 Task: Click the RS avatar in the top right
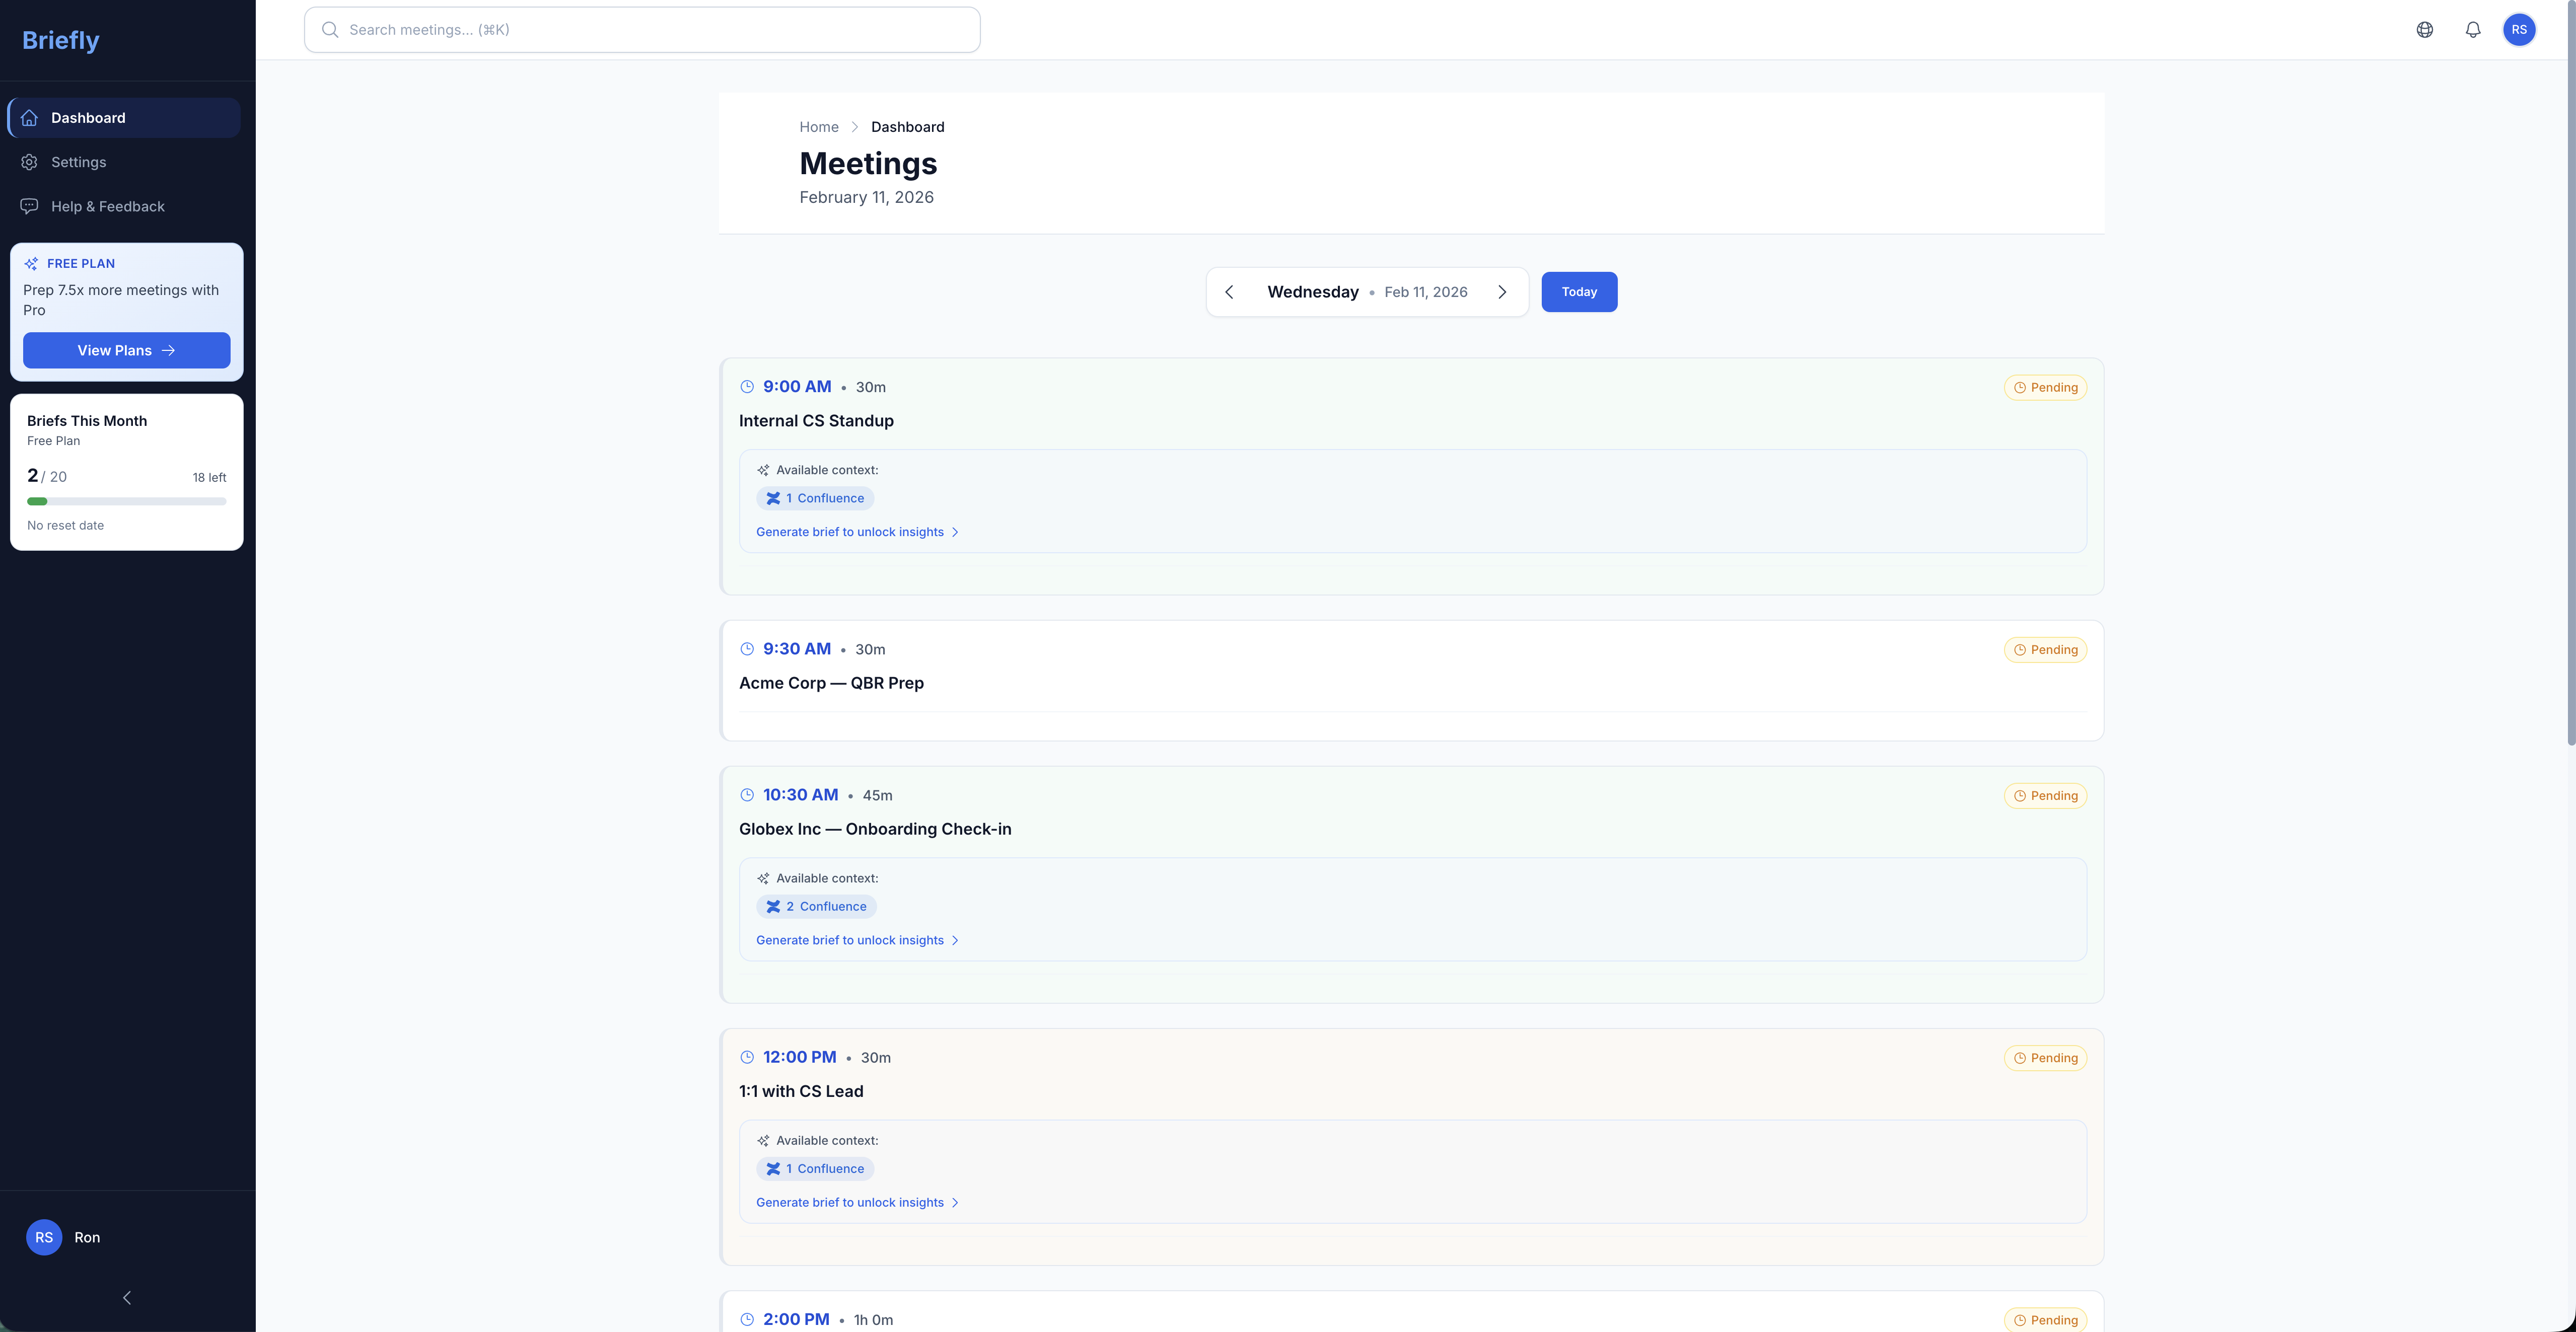(x=2520, y=29)
